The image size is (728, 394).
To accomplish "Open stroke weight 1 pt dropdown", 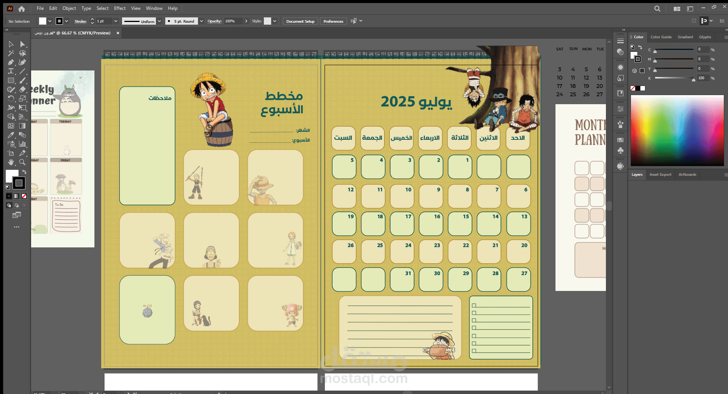I will [116, 21].
